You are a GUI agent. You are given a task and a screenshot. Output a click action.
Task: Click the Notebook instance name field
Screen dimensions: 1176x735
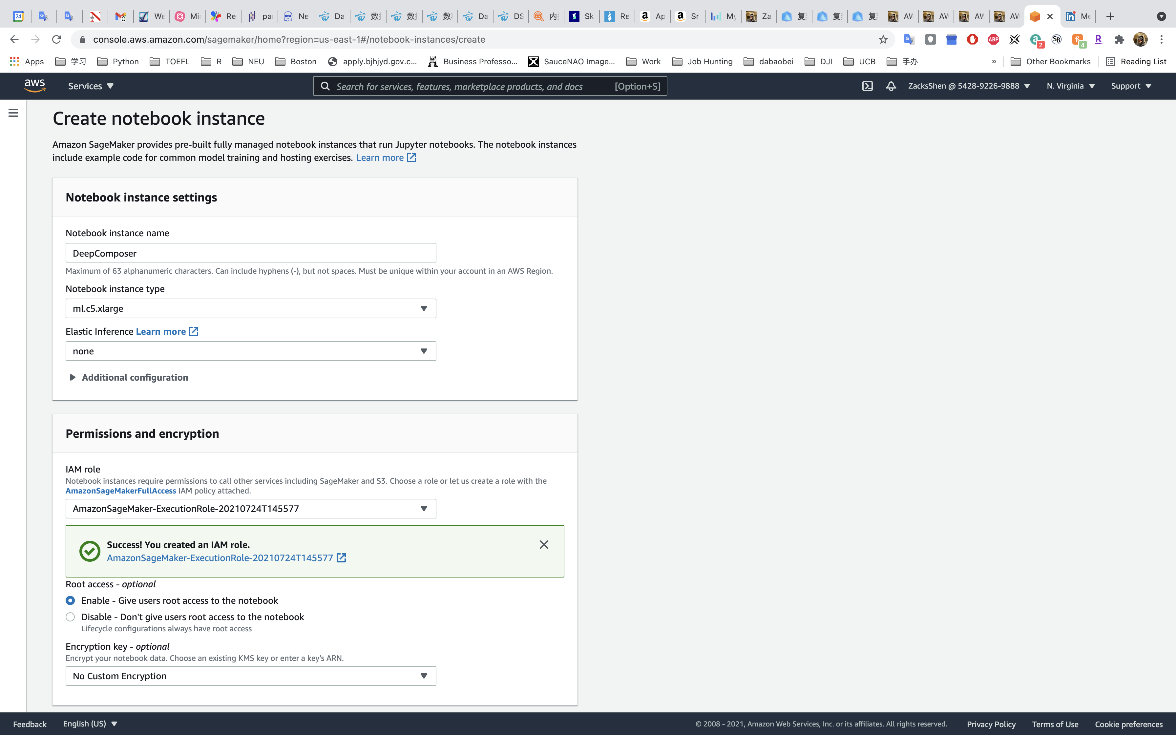tap(251, 253)
